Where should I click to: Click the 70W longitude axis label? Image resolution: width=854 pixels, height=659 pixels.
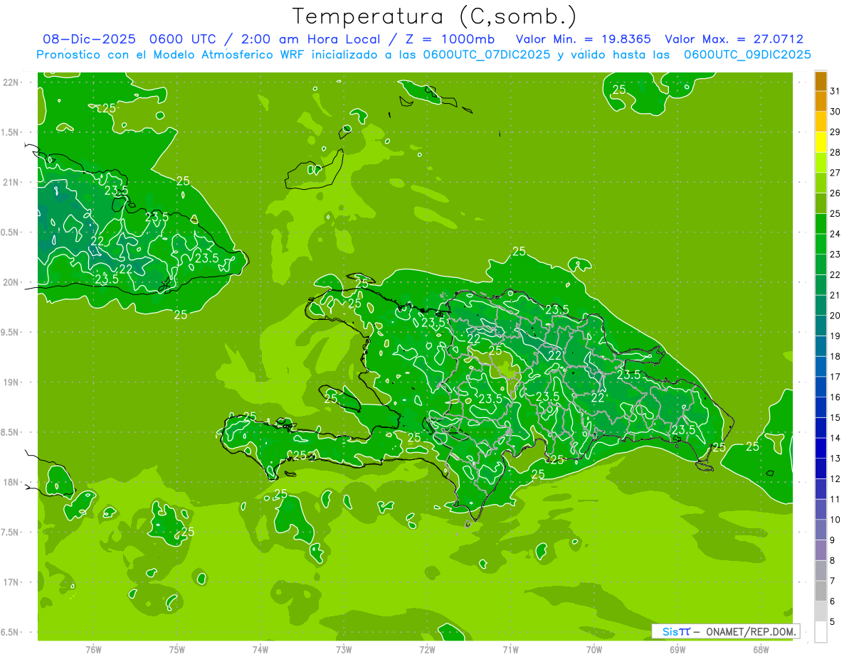(x=594, y=650)
